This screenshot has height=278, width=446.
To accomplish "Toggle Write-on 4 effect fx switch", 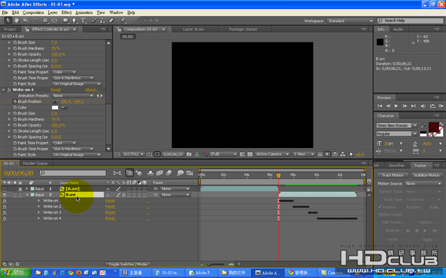I will coord(9,90).
